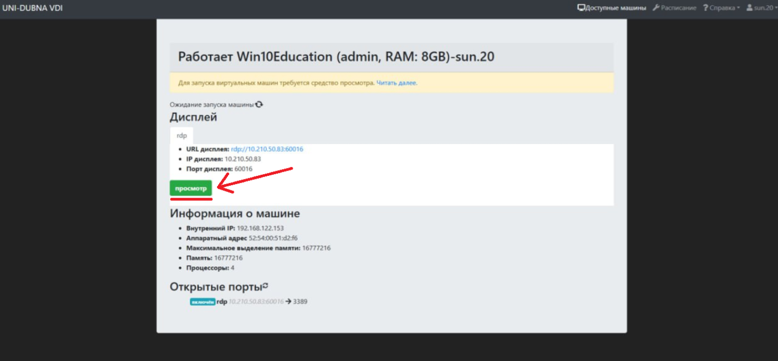Click the grey 10.210.50.83:60016 port address
778x361 pixels.
click(x=256, y=302)
